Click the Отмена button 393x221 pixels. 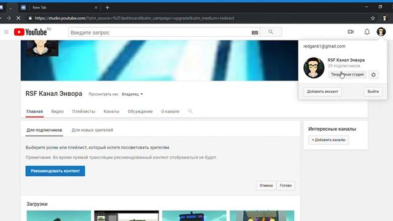coord(266,185)
